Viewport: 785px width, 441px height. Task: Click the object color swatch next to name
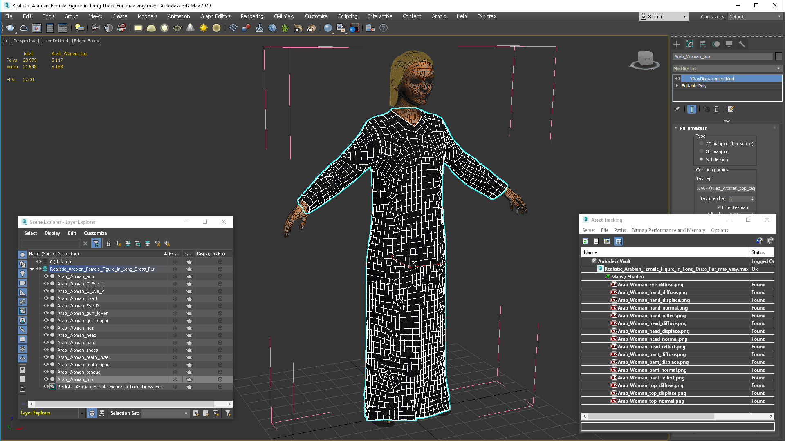[778, 56]
